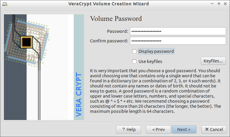Click the Use keyfiles label text
Screen dimensions: 230x137
[x=150, y=61]
